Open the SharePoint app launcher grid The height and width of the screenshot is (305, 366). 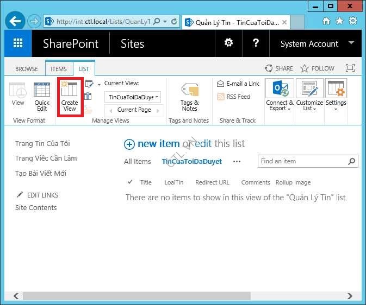click(x=18, y=43)
